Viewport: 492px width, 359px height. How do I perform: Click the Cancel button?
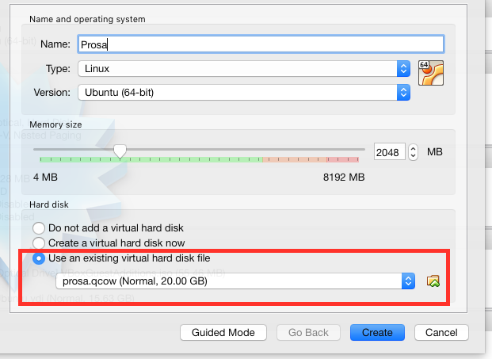(441, 332)
